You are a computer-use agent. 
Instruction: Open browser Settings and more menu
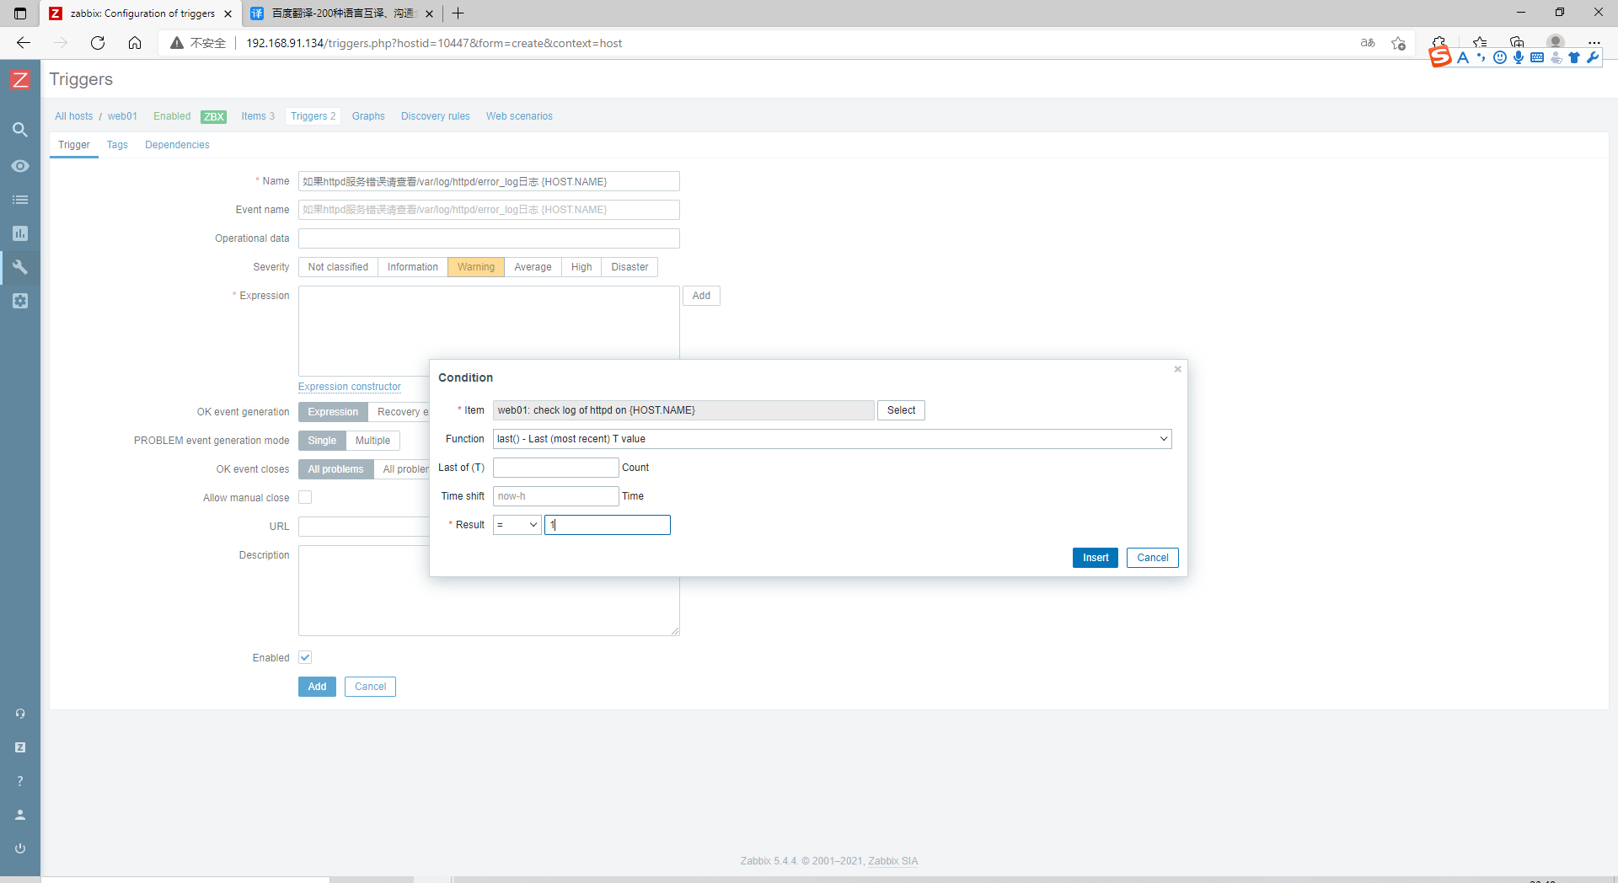(1594, 43)
